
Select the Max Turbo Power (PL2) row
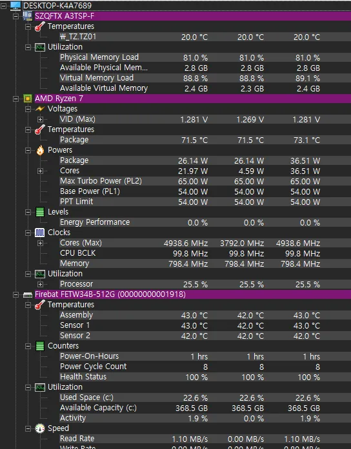coord(190,181)
